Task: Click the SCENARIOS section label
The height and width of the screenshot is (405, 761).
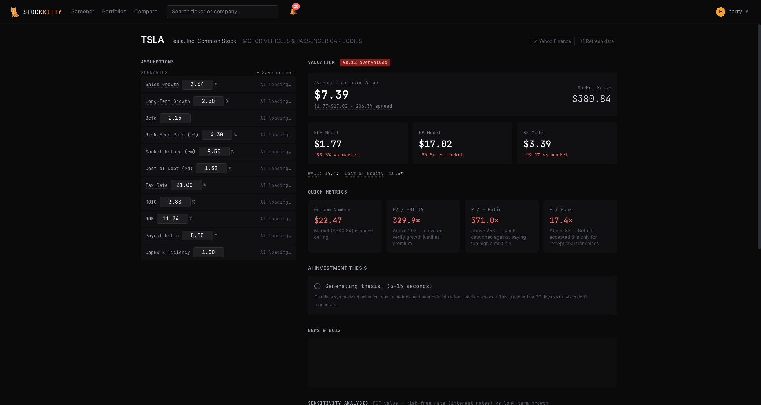Action: 154,73
